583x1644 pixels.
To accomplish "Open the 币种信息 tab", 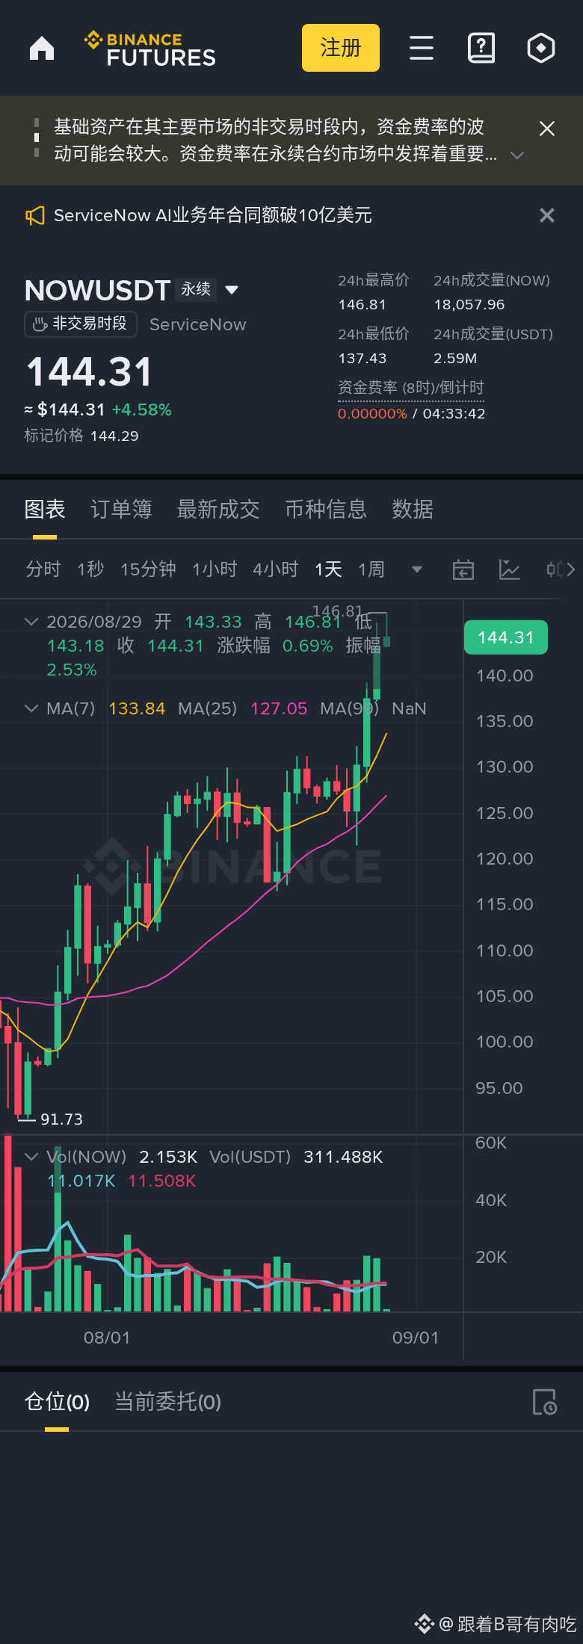I will [326, 510].
